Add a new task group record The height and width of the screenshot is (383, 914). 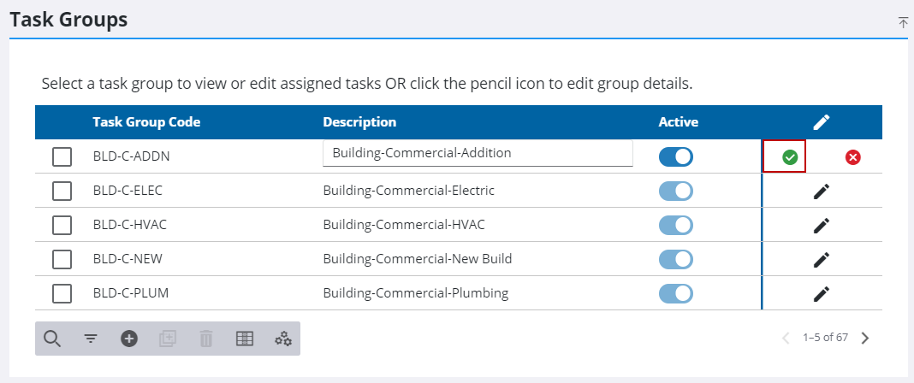[x=129, y=339]
